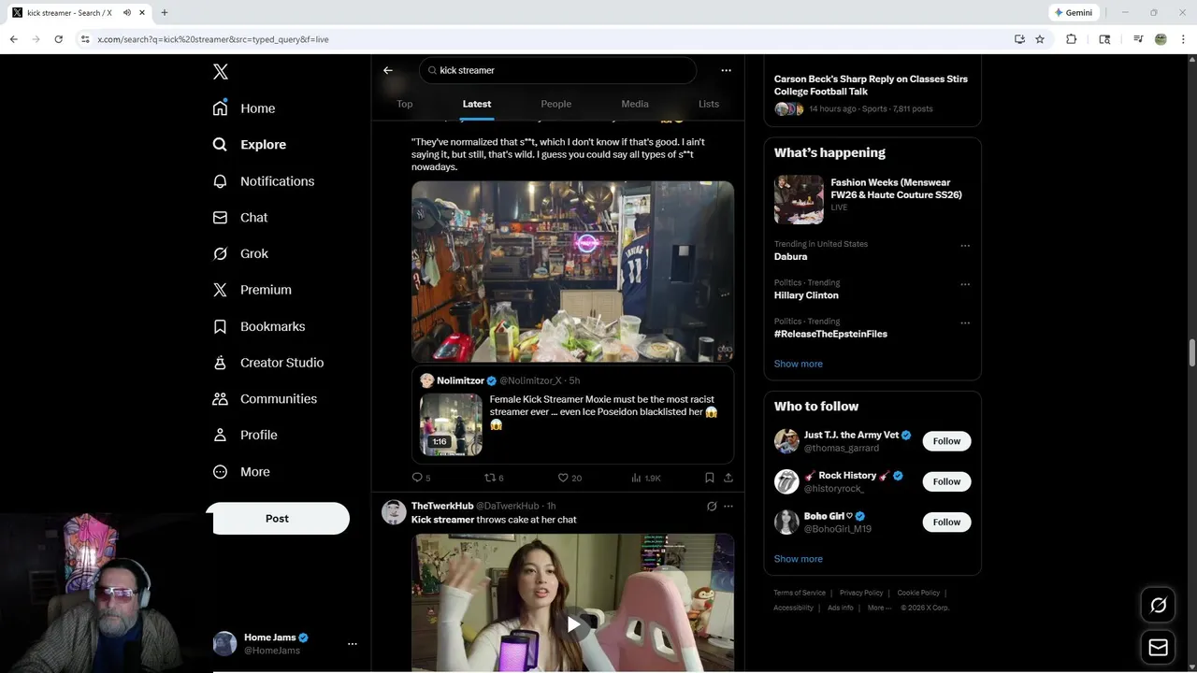Bookmark the quoted Moxie post
Screen dimensions: 1197x673
709,478
